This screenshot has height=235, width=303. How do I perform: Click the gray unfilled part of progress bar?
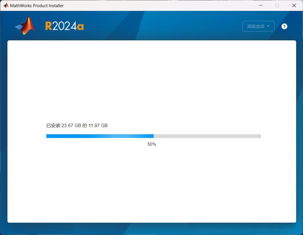207,136
